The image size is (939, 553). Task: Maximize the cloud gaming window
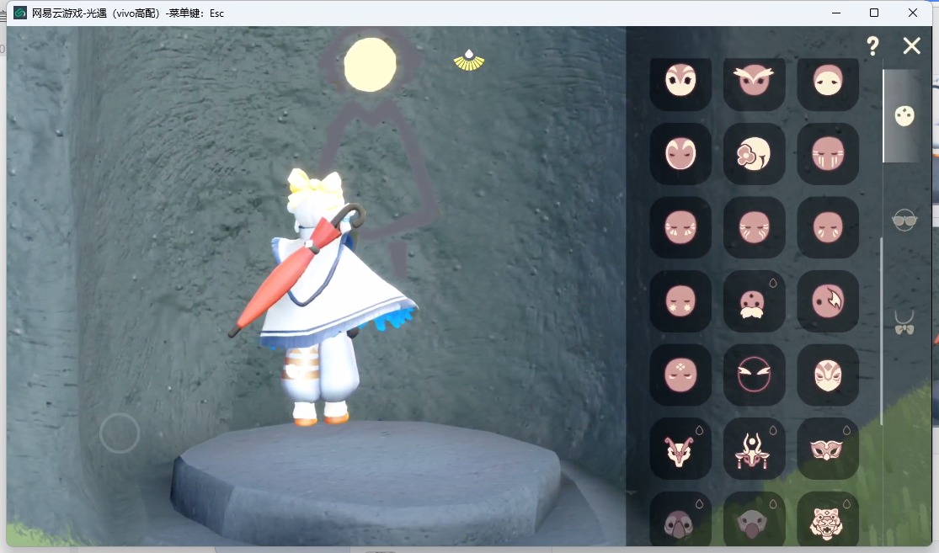point(873,13)
